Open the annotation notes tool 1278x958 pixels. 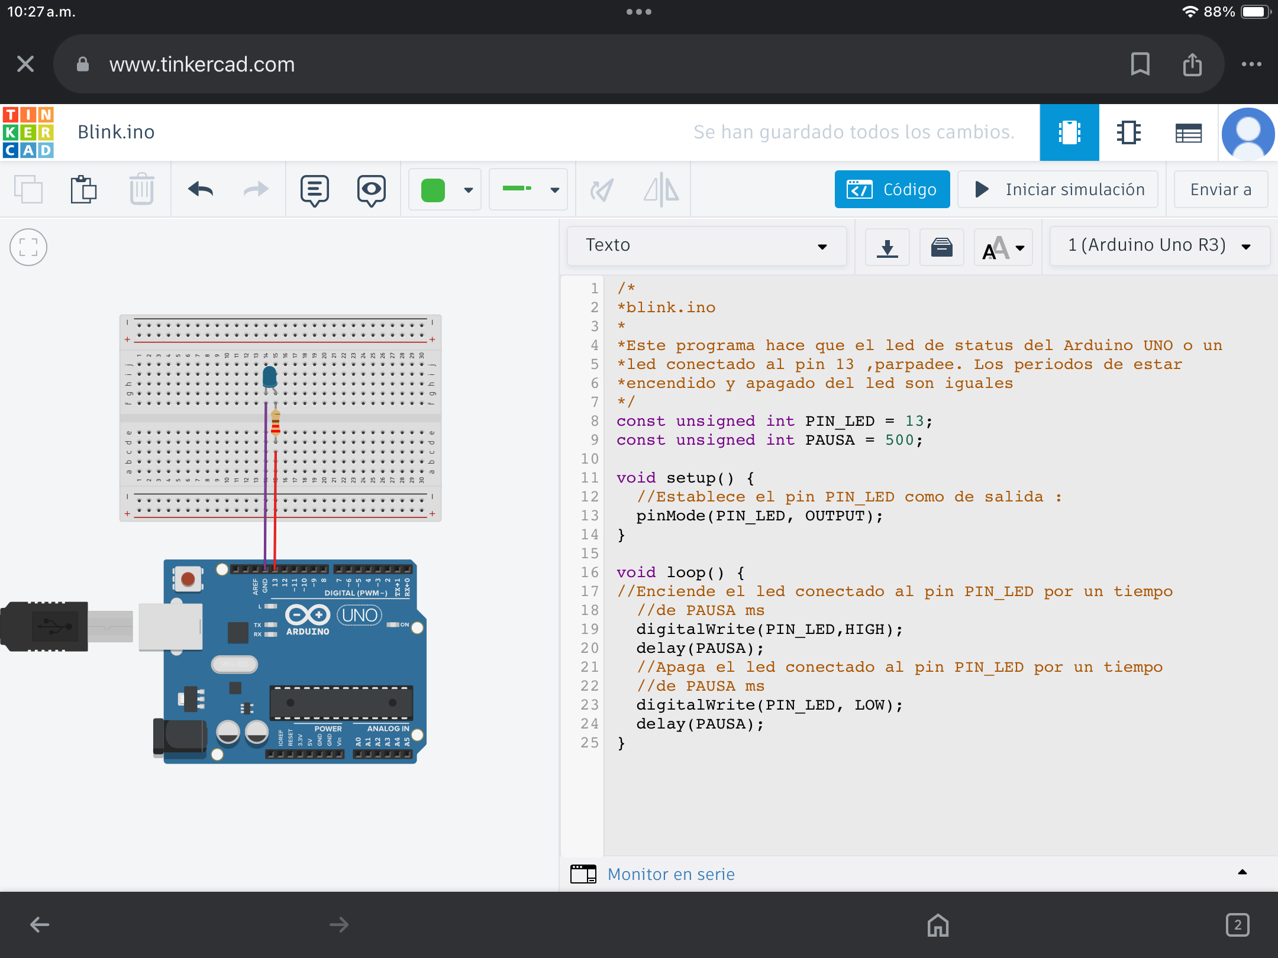314,190
